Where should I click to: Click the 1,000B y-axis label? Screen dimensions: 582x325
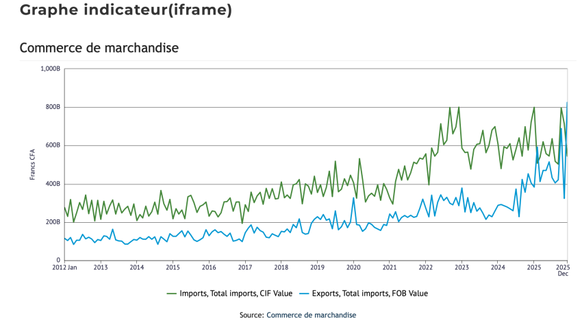[x=51, y=69]
